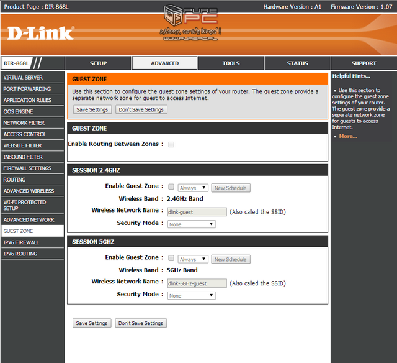The height and width of the screenshot is (363, 397).
Task: Click top Don't Save Settings button
Action: (x=141, y=109)
